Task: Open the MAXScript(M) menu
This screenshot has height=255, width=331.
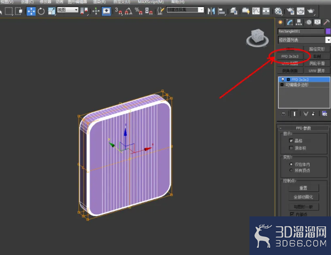Action: [x=151, y=2]
